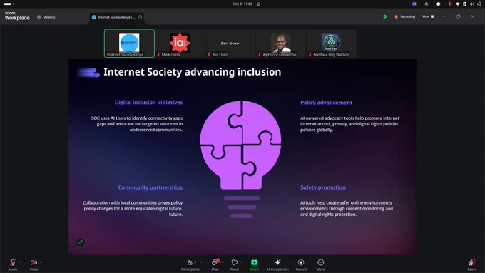Click the Recording indicator

(x=404, y=16)
